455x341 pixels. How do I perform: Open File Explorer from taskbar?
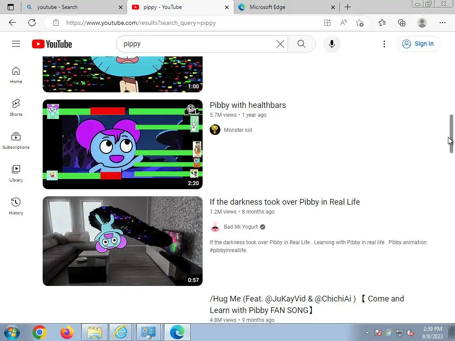pyautogui.click(x=95, y=332)
